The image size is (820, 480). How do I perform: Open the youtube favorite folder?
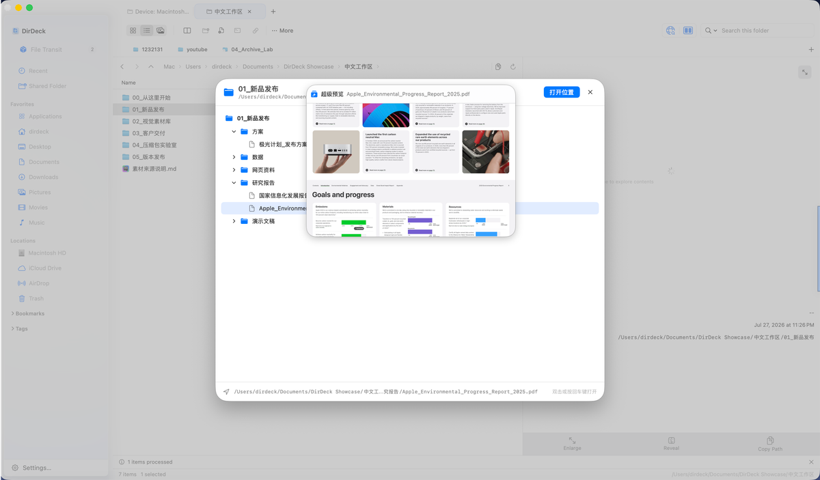(x=192, y=50)
